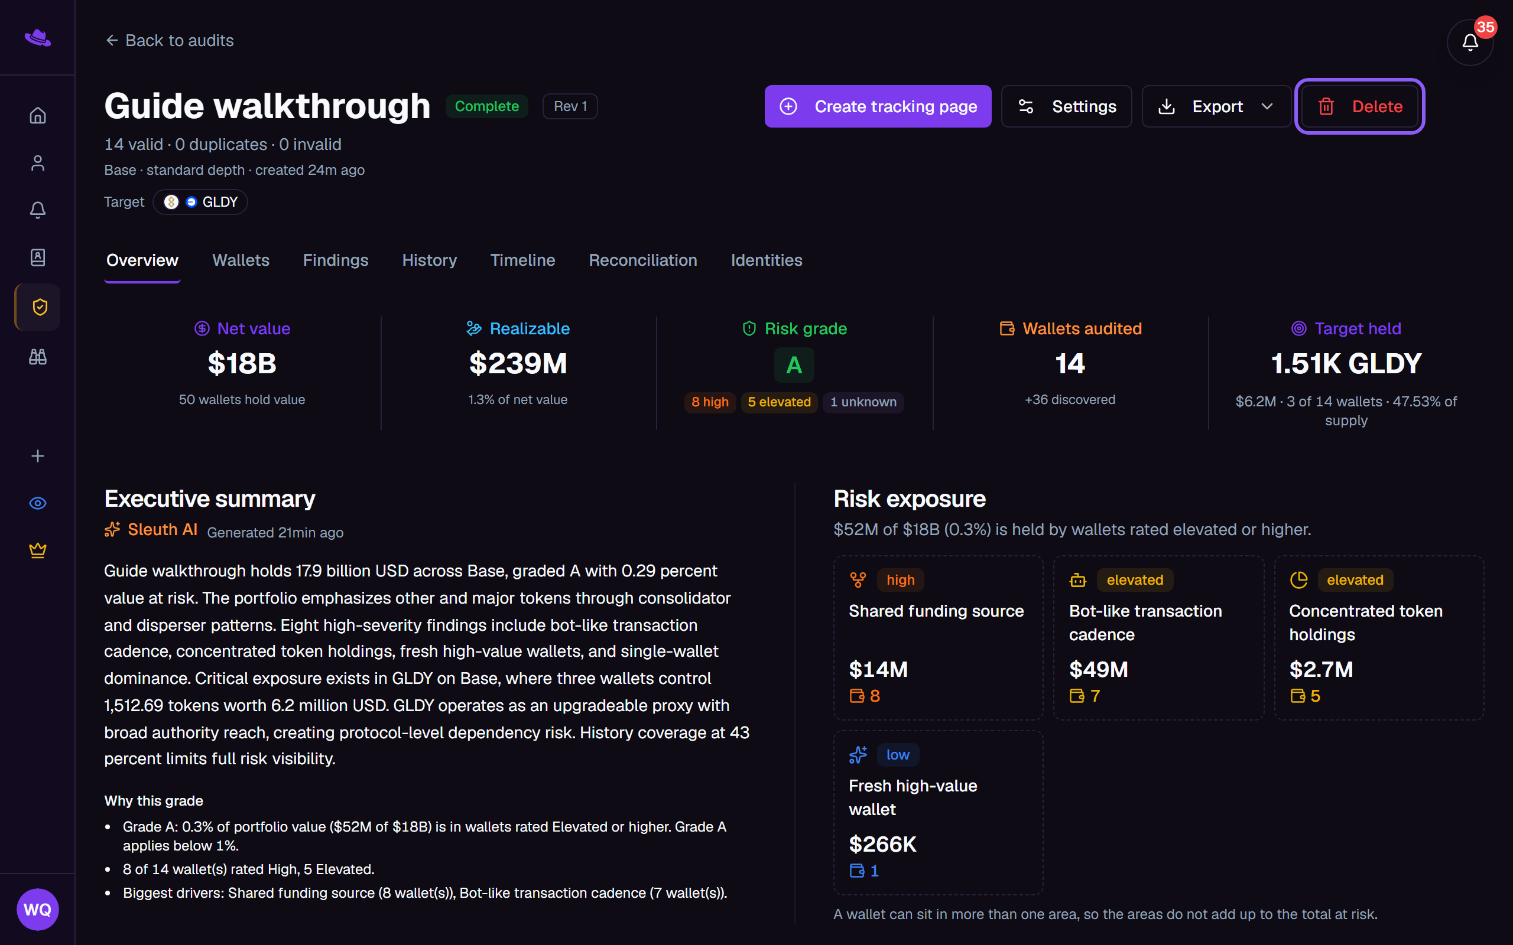The height and width of the screenshot is (945, 1513).
Task: Open the alerts bell in sidebar
Action: point(37,210)
